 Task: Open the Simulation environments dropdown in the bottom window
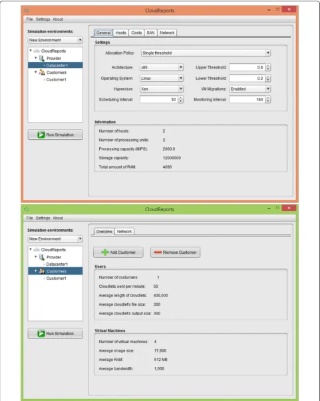pos(55,238)
